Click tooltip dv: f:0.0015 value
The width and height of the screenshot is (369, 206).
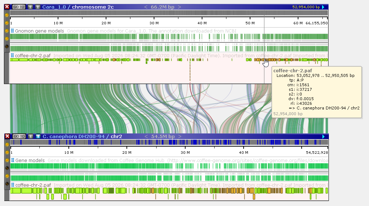(305, 99)
